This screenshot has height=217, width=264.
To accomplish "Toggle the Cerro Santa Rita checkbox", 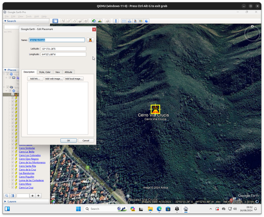I will tap(12, 166).
